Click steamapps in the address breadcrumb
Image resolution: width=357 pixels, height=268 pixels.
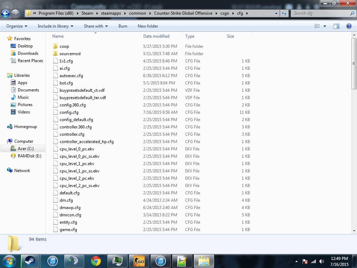[x=111, y=13]
